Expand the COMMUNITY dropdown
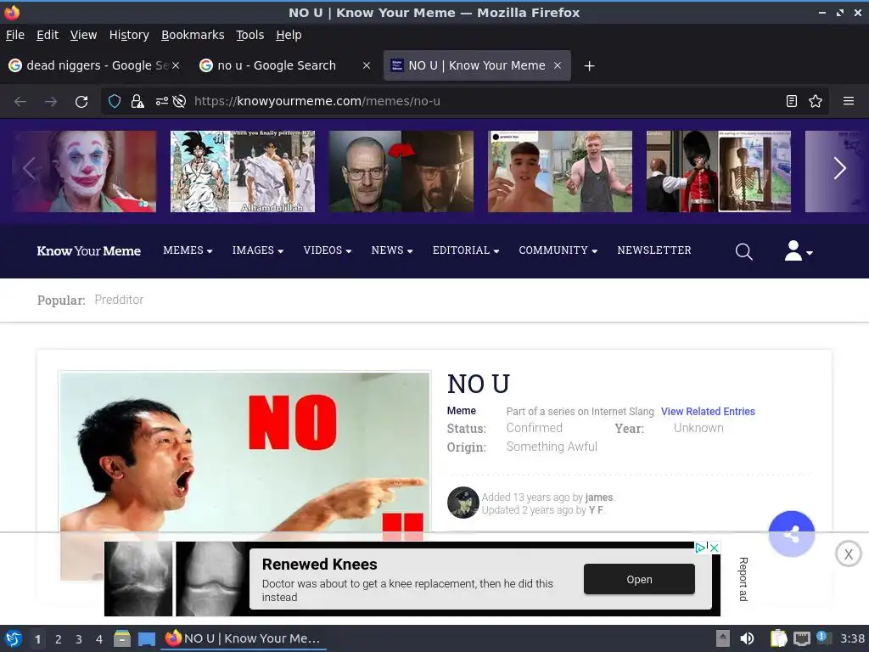The width and height of the screenshot is (869, 652). 558,250
